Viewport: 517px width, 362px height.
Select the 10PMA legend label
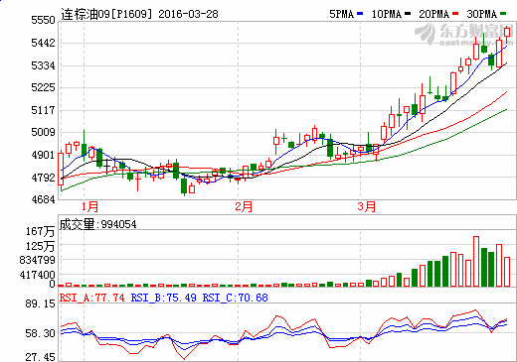(x=387, y=14)
